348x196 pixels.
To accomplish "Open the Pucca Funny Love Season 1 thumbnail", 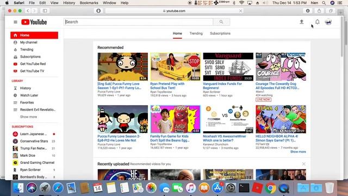I will pos(123,66).
